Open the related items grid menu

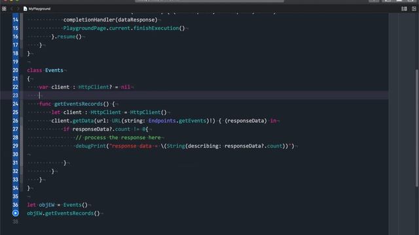pyautogui.click(x=4, y=8)
